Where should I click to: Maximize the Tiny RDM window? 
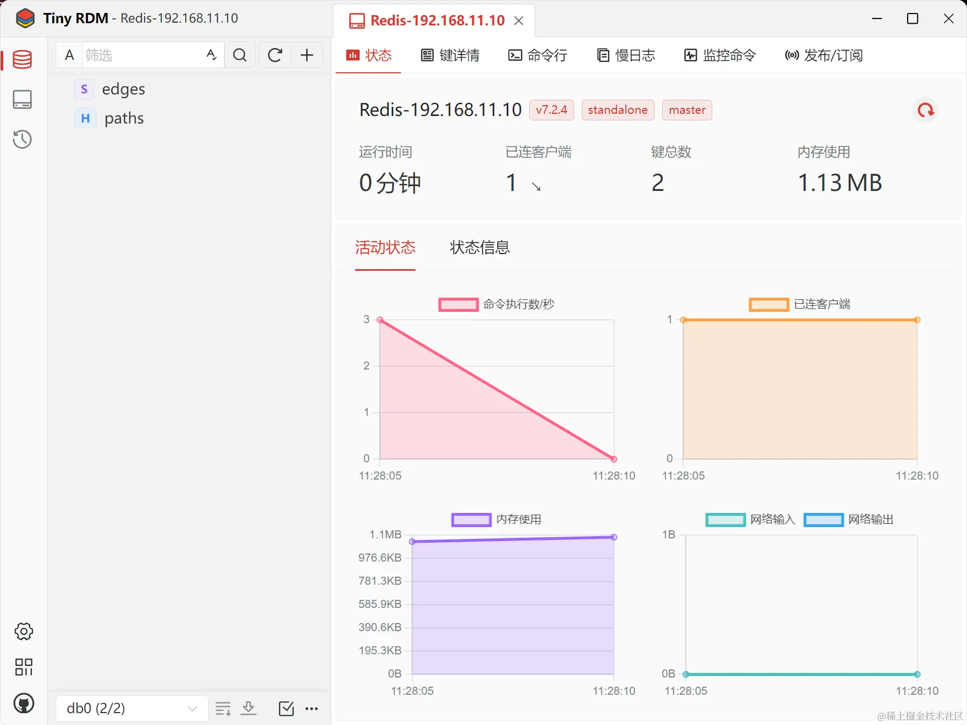point(912,18)
